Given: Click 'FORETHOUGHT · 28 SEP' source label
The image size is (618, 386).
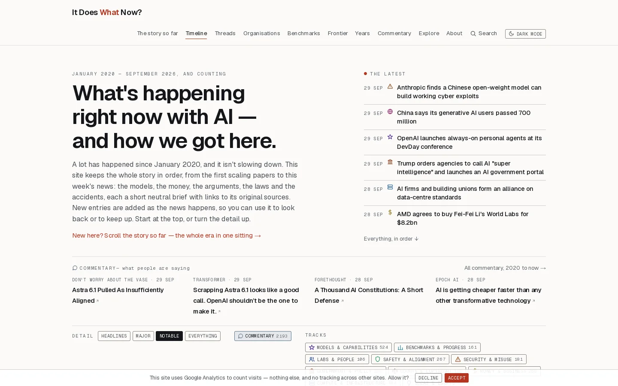Looking at the screenshot, I should pos(344,280).
